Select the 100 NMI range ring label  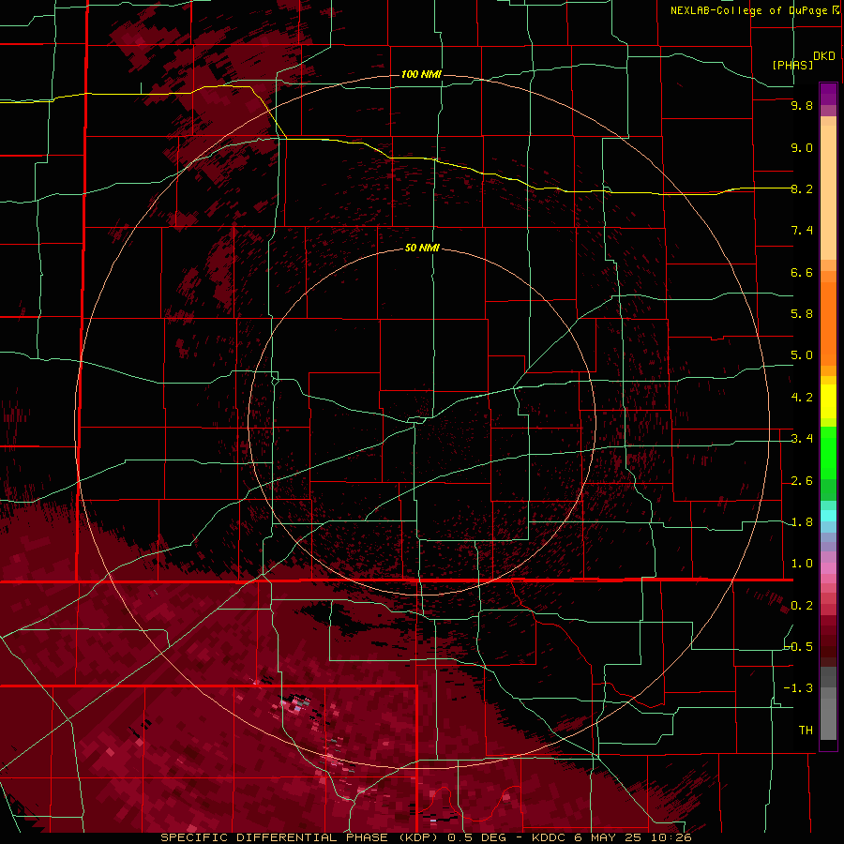(x=421, y=74)
